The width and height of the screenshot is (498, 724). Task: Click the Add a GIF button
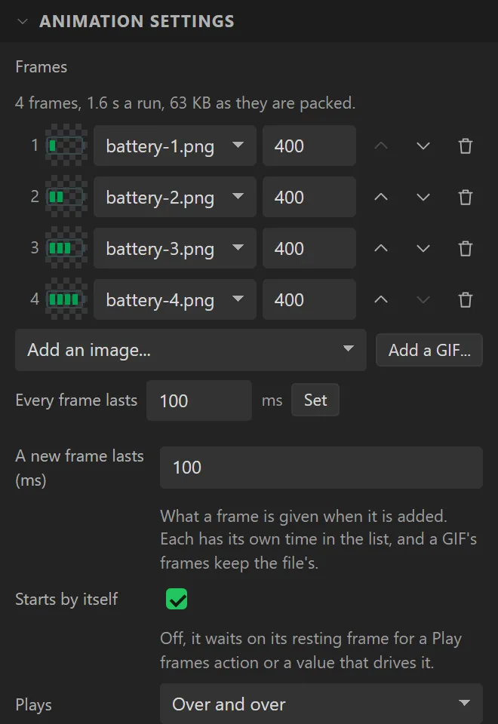[x=429, y=350]
